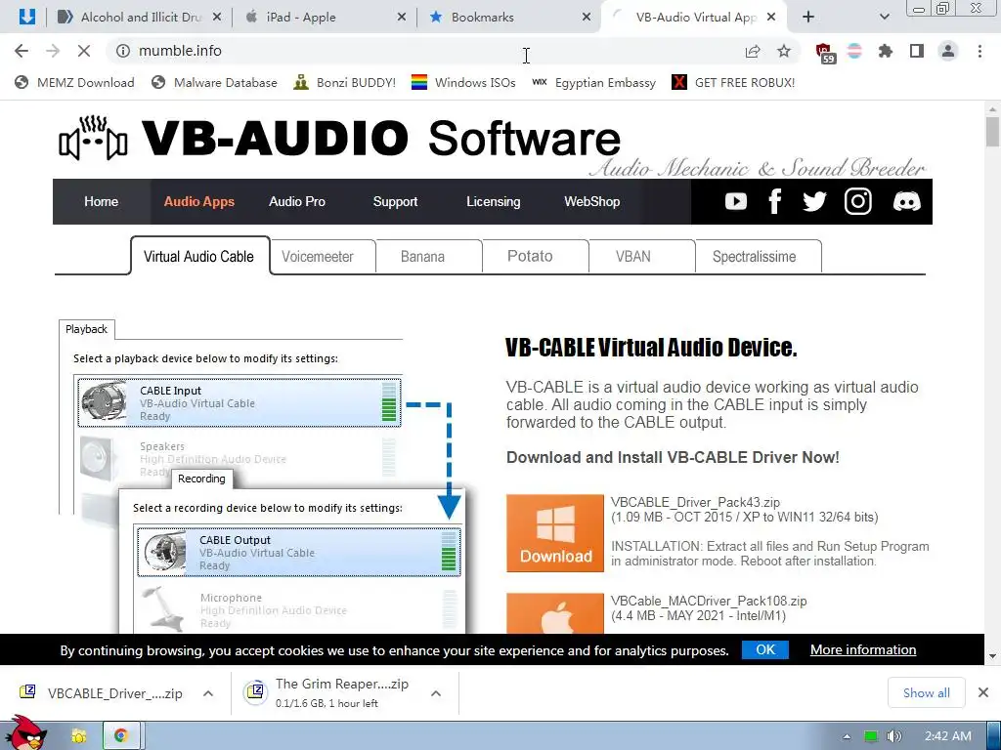Expand VBCABLE_Driver zip download options
Image resolution: width=1001 pixels, height=750 pixels.
[x=208, y=693]
